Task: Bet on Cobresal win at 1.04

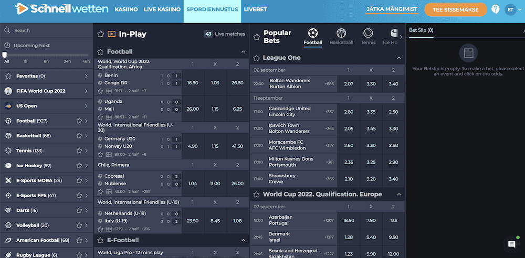Action: tap(193, 184)
